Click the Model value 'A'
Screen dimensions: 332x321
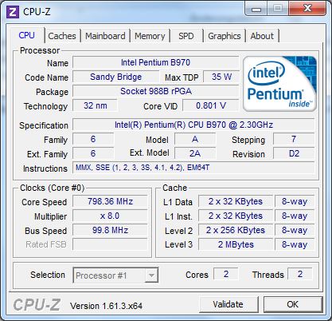click(x=195, y=139)
